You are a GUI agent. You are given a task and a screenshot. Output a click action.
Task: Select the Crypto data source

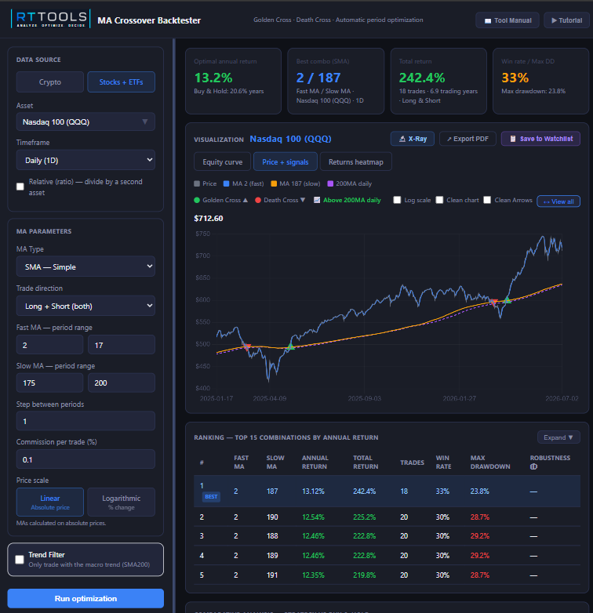pos(50,82)
